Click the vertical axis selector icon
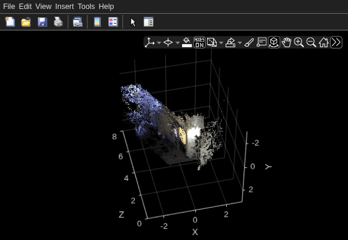Screen dimensions: 348x240 click(x=150, y=42)
